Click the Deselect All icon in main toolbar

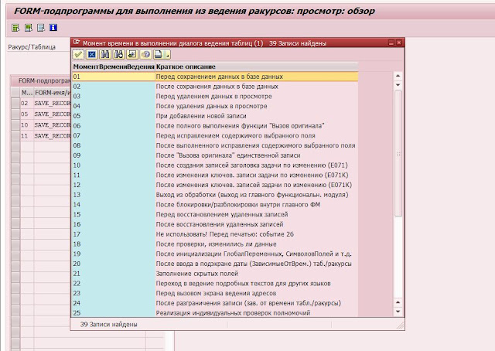point(41,28)
